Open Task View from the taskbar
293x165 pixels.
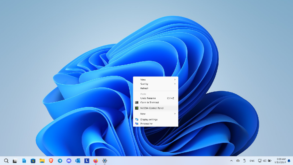tap(15, 161)
